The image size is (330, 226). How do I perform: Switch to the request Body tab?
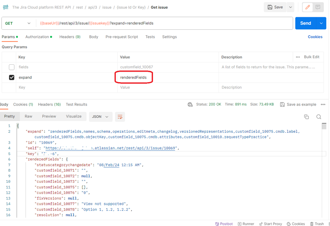(x=94, y=37)
